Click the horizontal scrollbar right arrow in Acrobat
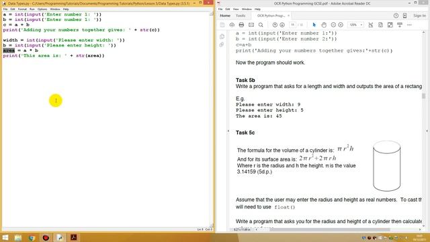430x242 pixels. coord(420,229)
